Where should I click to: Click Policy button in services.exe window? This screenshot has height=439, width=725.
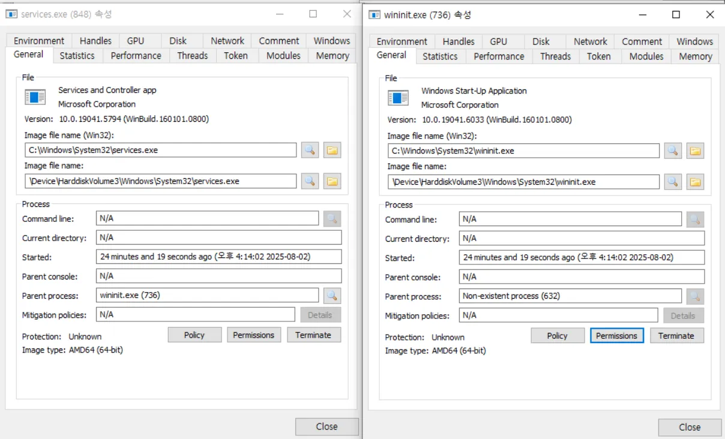194,335
